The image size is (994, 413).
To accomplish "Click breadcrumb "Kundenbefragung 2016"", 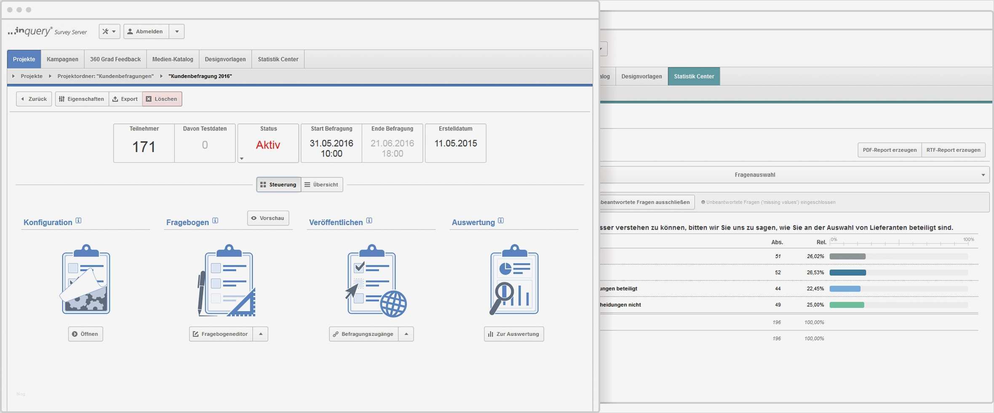I will (x=200, y=76).
